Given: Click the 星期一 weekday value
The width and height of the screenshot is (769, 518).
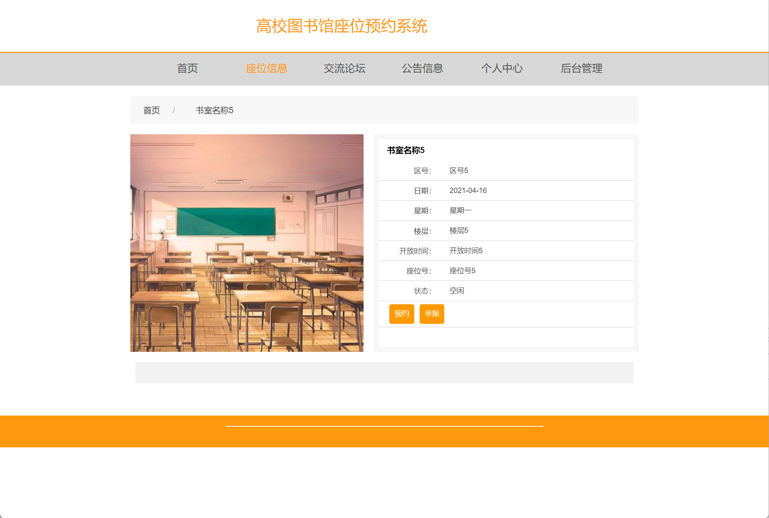Looking at the screenshot, I should [x=460, y=211].
